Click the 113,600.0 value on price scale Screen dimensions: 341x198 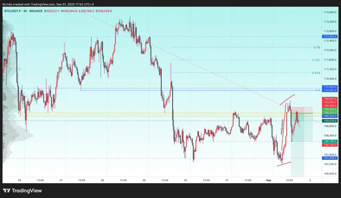click(x=329, y=12)
